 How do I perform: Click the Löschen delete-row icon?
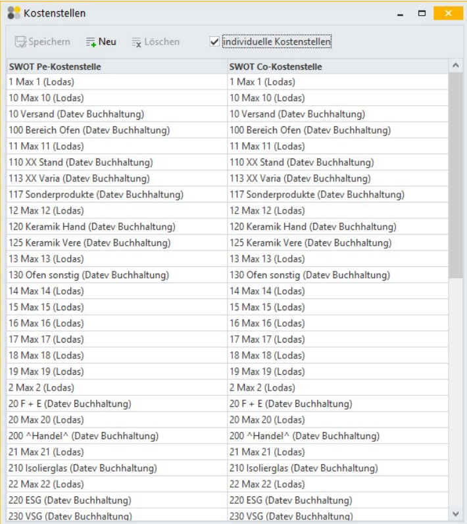[x=137, y=42]
